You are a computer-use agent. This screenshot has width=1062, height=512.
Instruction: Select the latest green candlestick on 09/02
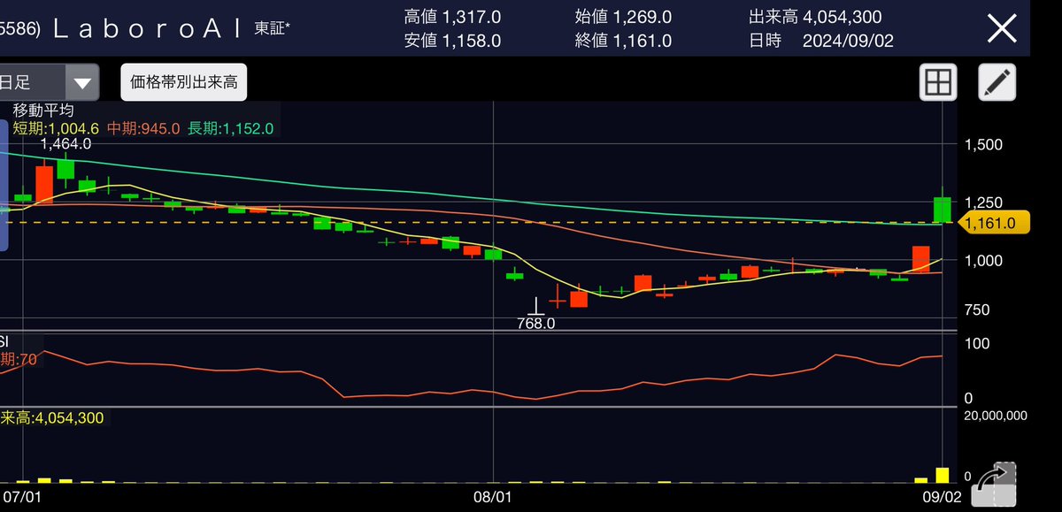click(943, 210)
